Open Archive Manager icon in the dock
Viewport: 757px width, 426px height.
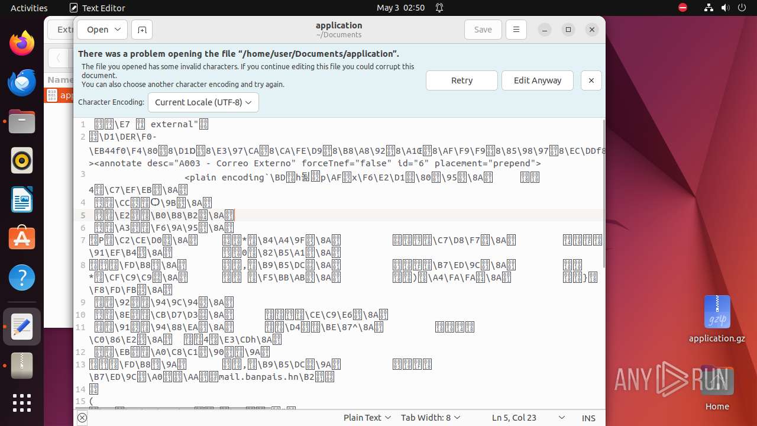pos(22,366)
